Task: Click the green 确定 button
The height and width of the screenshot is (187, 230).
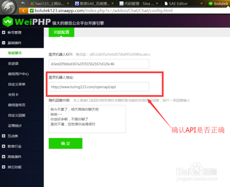Action: point(65,143)
